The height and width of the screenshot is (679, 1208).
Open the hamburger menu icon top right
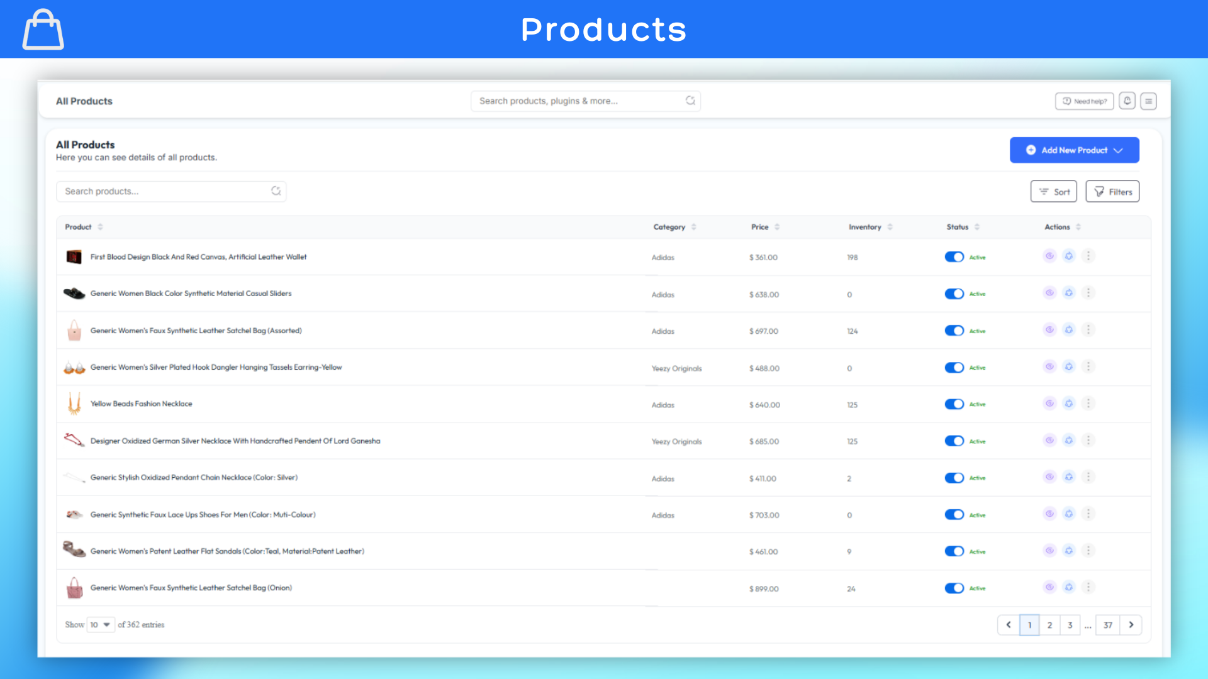[x=1148, y=101]
